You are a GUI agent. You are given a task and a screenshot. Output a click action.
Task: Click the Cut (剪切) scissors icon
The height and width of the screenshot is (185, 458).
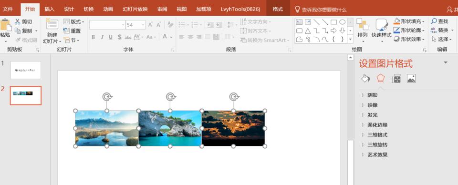(18, 21)
